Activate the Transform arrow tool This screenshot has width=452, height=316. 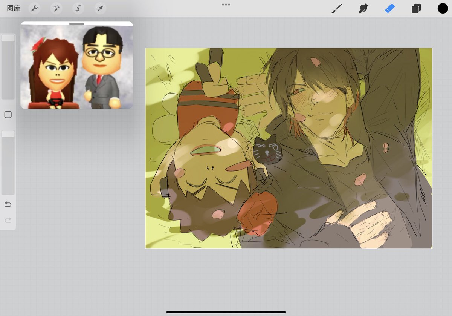[x=100, y=8]
